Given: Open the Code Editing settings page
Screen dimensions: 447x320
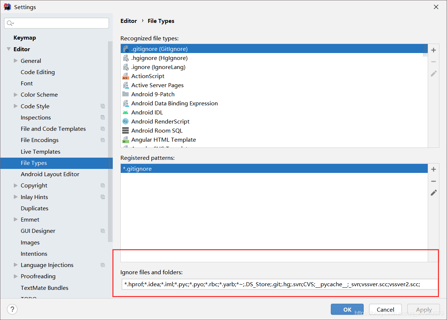Looking at the screenshot, I should click(x=38, y=72).
